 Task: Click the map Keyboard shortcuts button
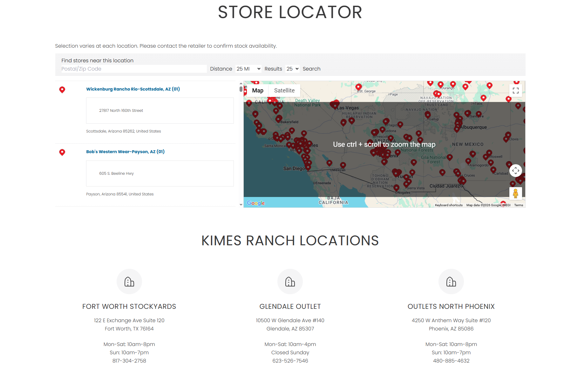tap(448, 205)
